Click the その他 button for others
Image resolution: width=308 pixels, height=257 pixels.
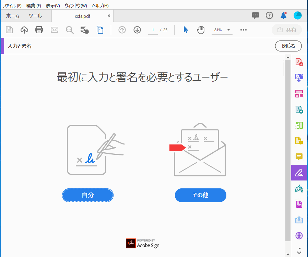(200, 195)
